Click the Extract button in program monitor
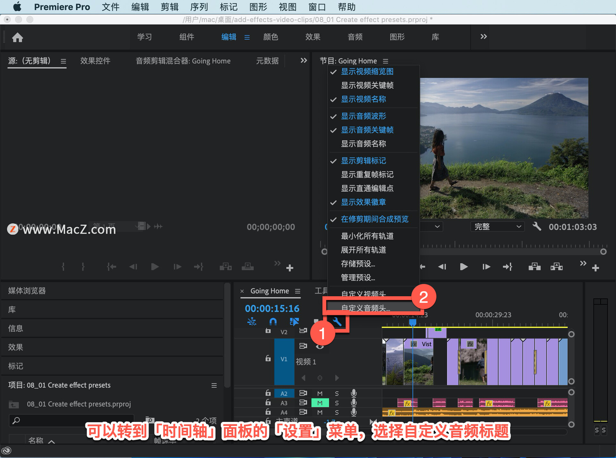Screen dimensions: 616x458 [x=556, y=267]
